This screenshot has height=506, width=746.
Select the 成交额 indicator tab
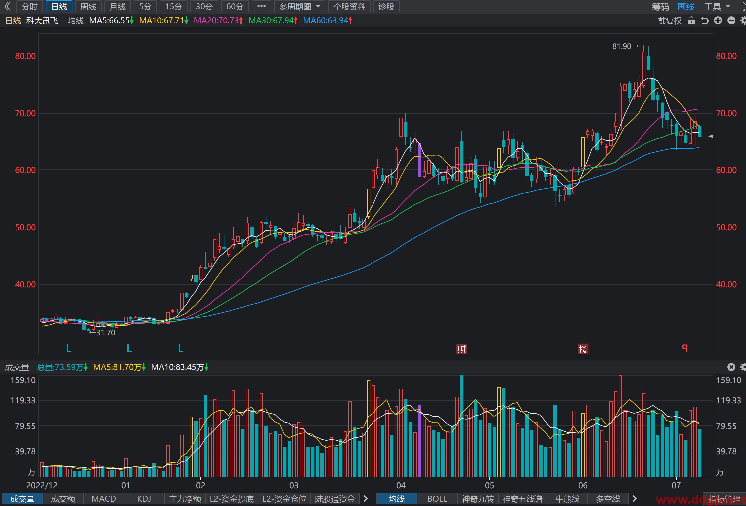(x=63, y=499)
